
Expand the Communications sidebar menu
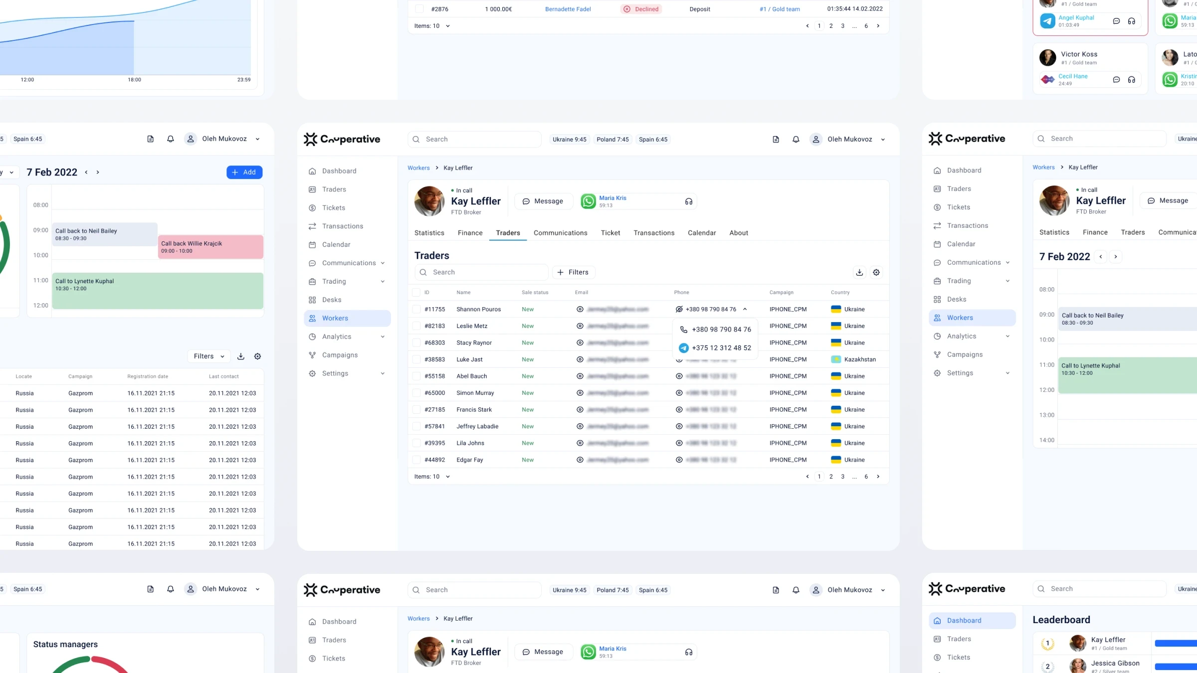(x=348, y=263)
